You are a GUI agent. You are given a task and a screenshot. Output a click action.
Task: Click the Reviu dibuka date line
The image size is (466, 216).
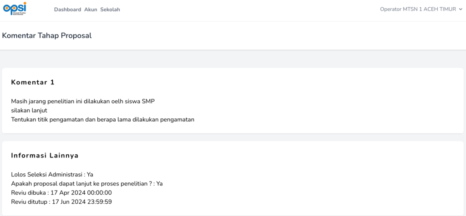coord(61,193)
